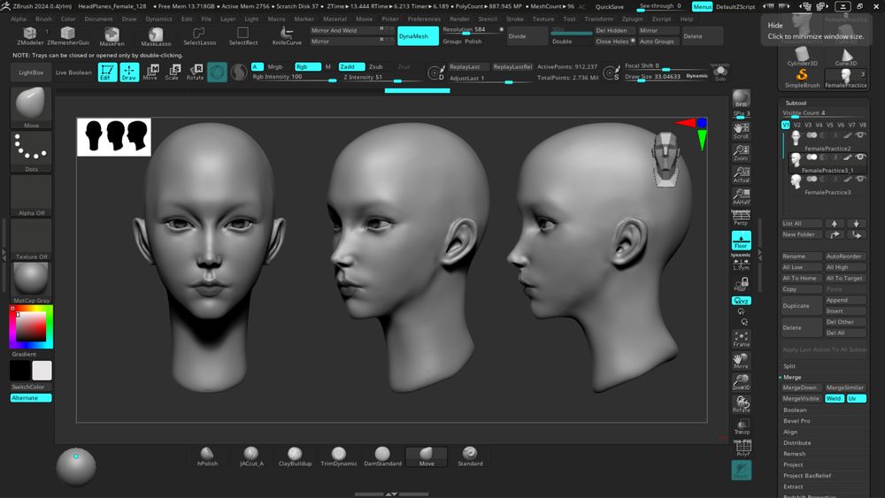Collapse the Merge section
885x498 pixels.
click(792, 377)
